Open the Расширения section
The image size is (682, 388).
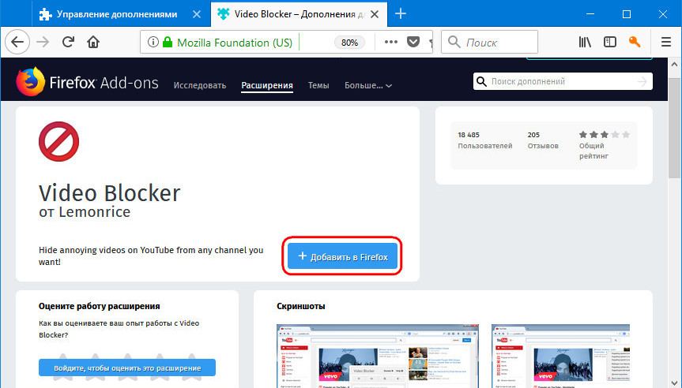[x=267, y=85]
